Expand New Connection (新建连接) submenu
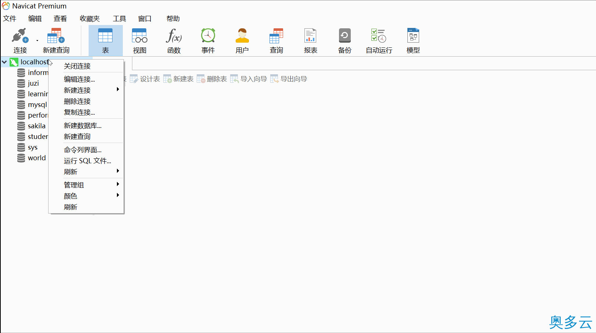 tap(86, 90)
